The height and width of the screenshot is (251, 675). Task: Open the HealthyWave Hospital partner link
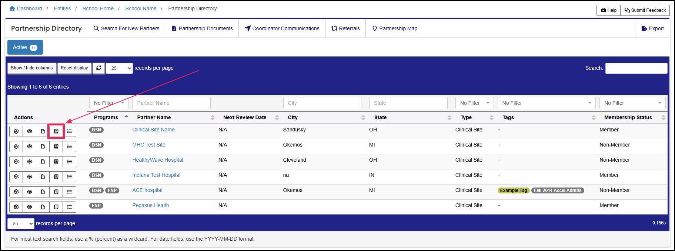coord(158,160)
